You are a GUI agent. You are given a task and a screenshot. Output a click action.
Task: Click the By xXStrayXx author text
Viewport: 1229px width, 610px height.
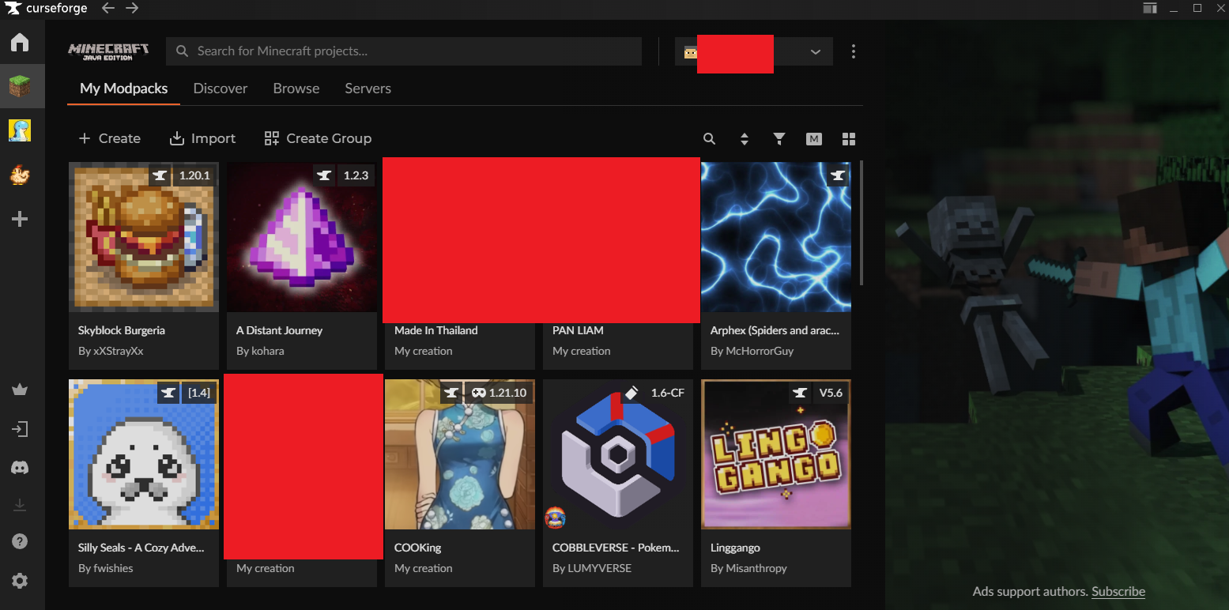tap(111, 351)
